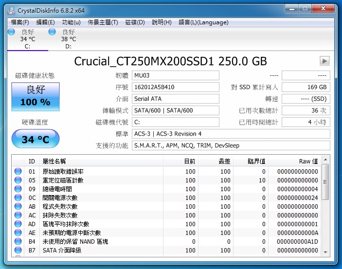342x269 pixels.
Task: Click the firmware field MU03
Action: [x=176, y=75]
